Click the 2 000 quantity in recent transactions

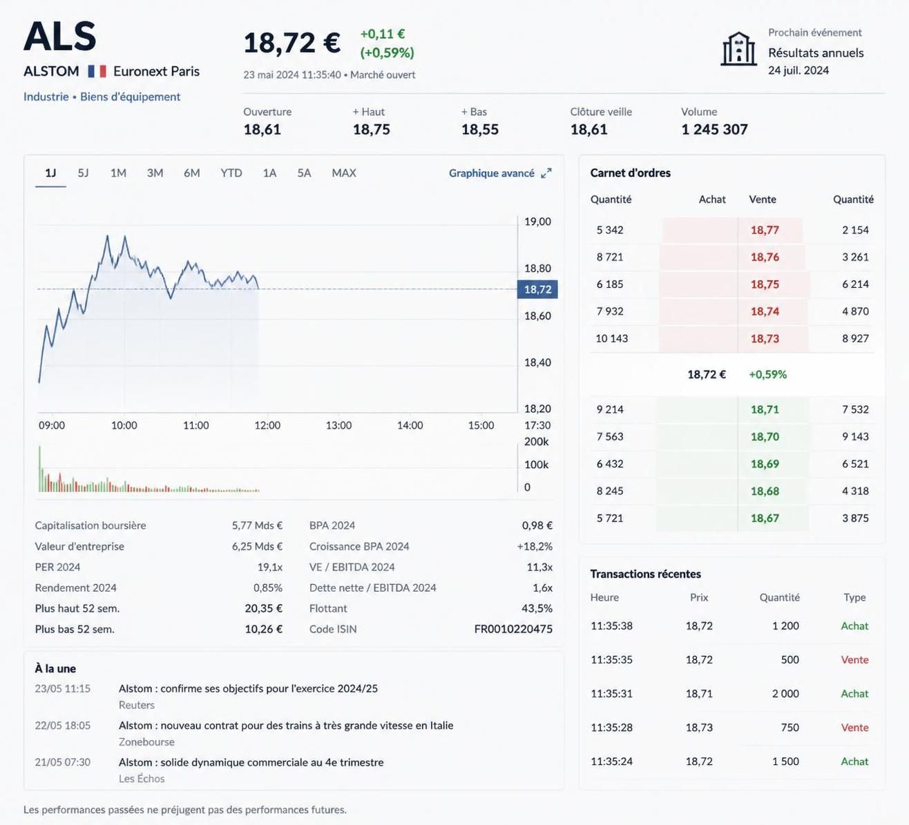(785, 693)
